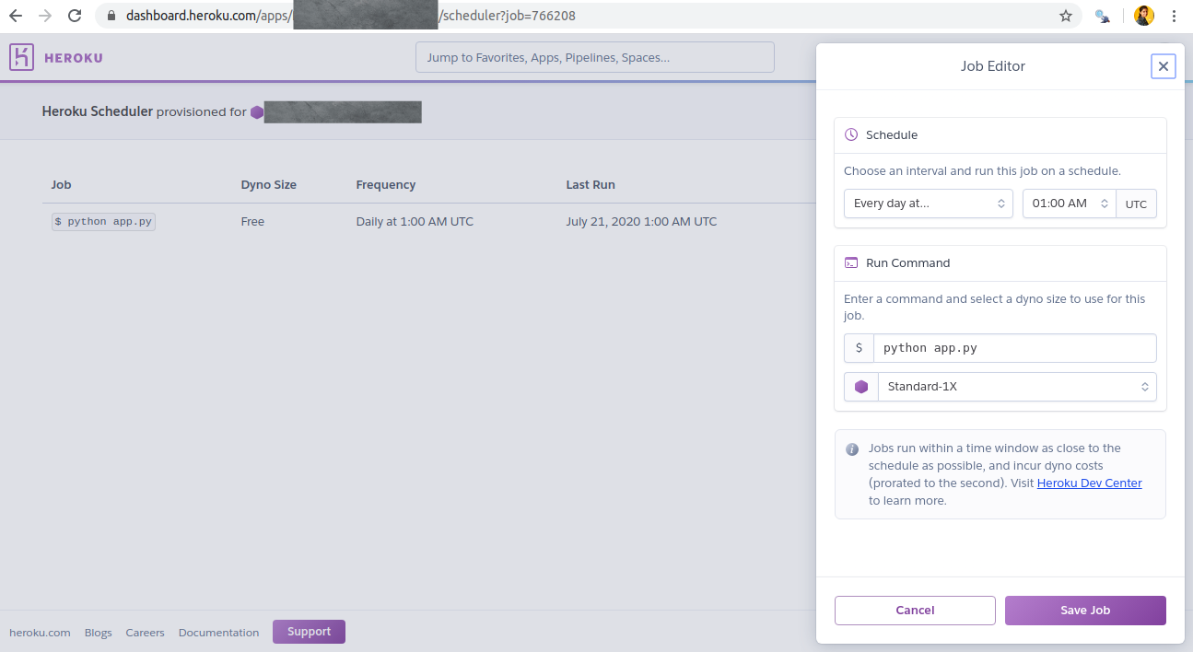This screenshot has width=1193, height=652.
Task: Click the Save Job button
Action: pos(1085,611)
